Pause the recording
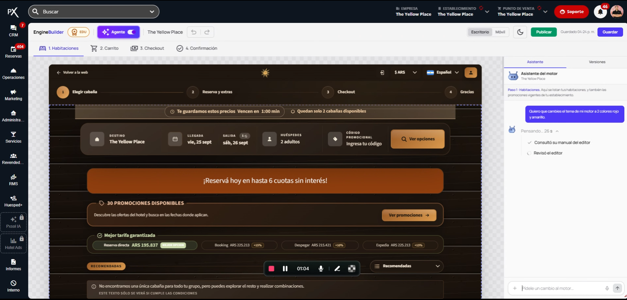This screenshot has height=300, width=627. (x=285, y=269)
